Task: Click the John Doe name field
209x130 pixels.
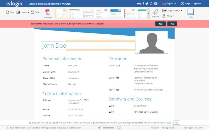Action: pos(88,45)
